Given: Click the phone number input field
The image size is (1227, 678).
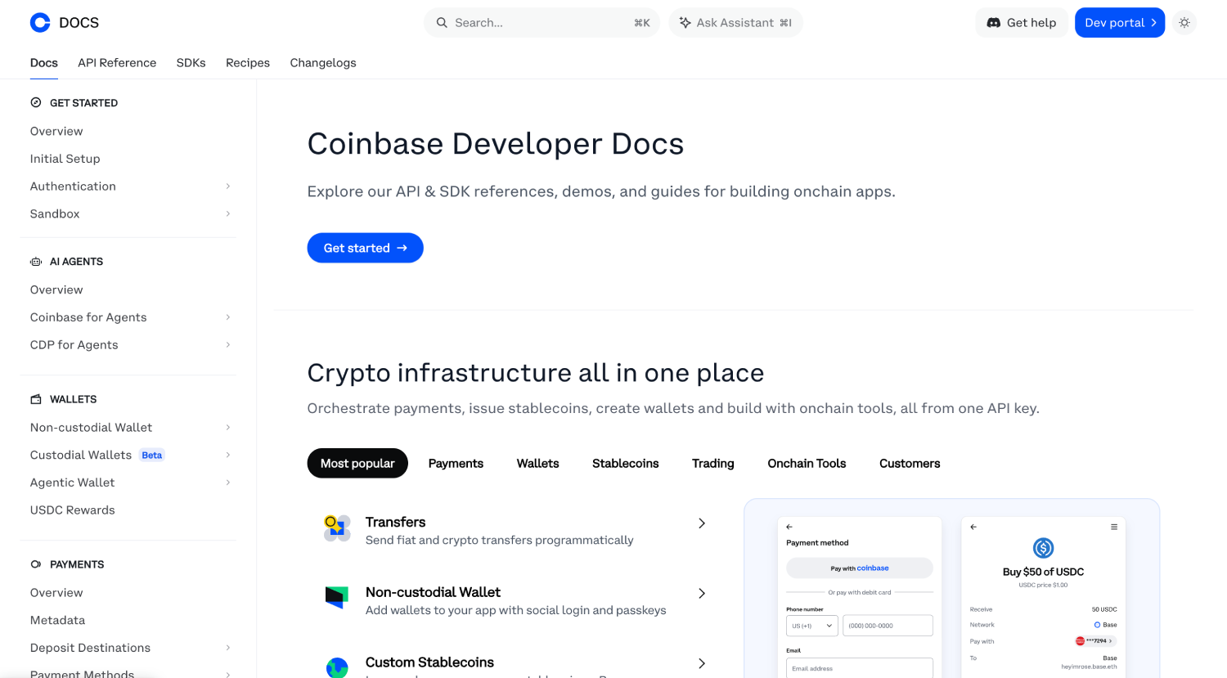Looking at the screenshot, I should coord(888,626).
